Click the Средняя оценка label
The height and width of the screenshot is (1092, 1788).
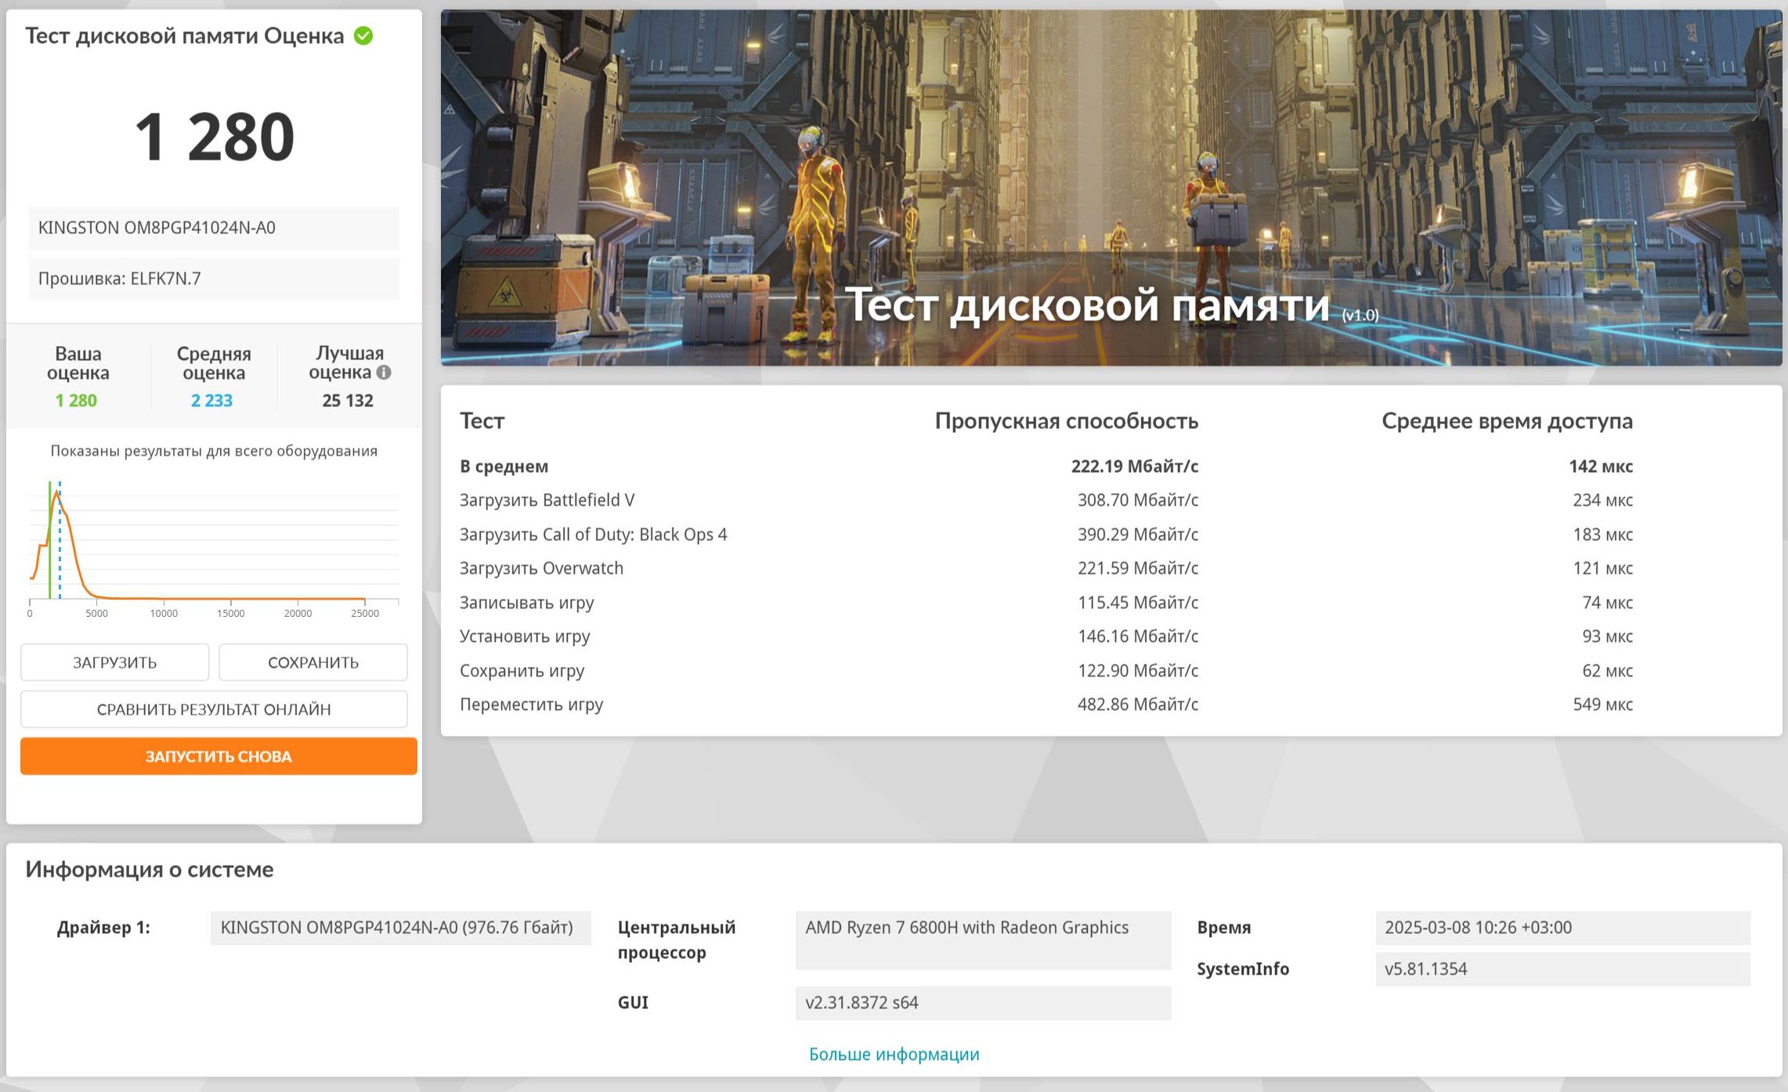tap(214, 363)
